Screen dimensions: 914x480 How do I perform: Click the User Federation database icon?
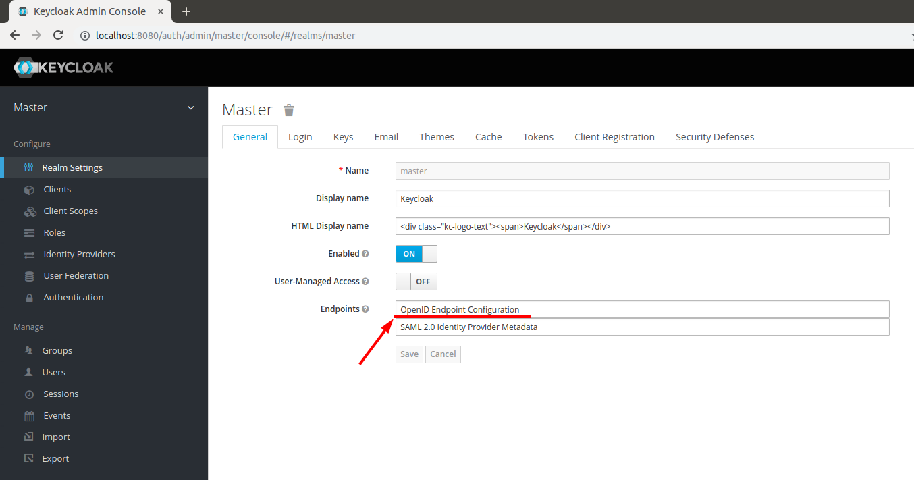(x=29, y=276)
